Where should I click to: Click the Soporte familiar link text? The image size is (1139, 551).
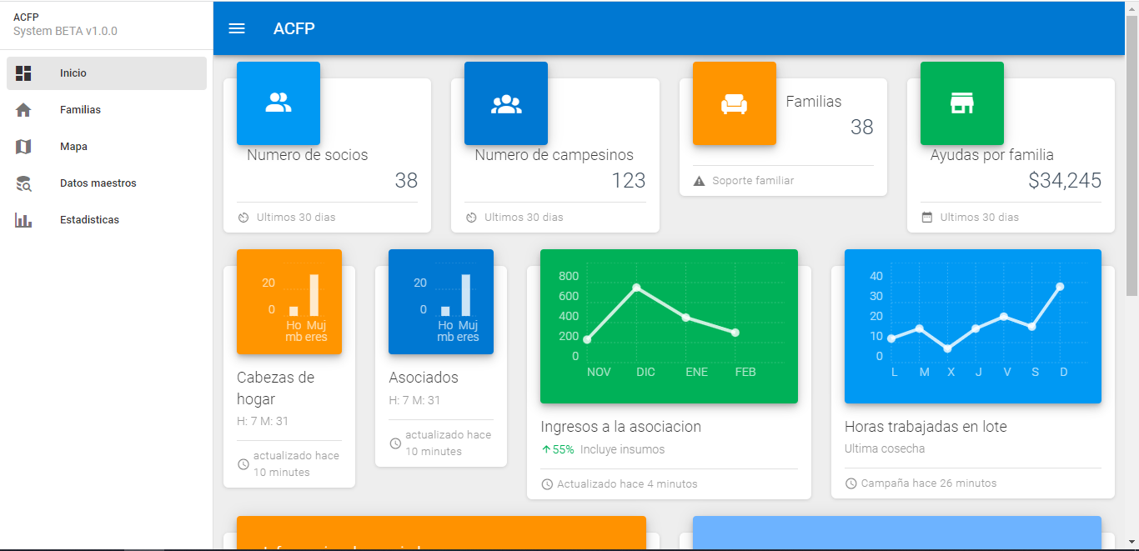[753, 181]
